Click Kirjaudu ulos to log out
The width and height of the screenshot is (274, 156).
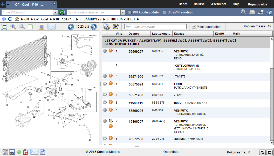(257, 4)
